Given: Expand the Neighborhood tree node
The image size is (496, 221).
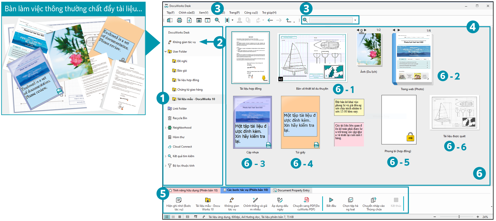Looking at the screenshot, I should coord(166,128).
